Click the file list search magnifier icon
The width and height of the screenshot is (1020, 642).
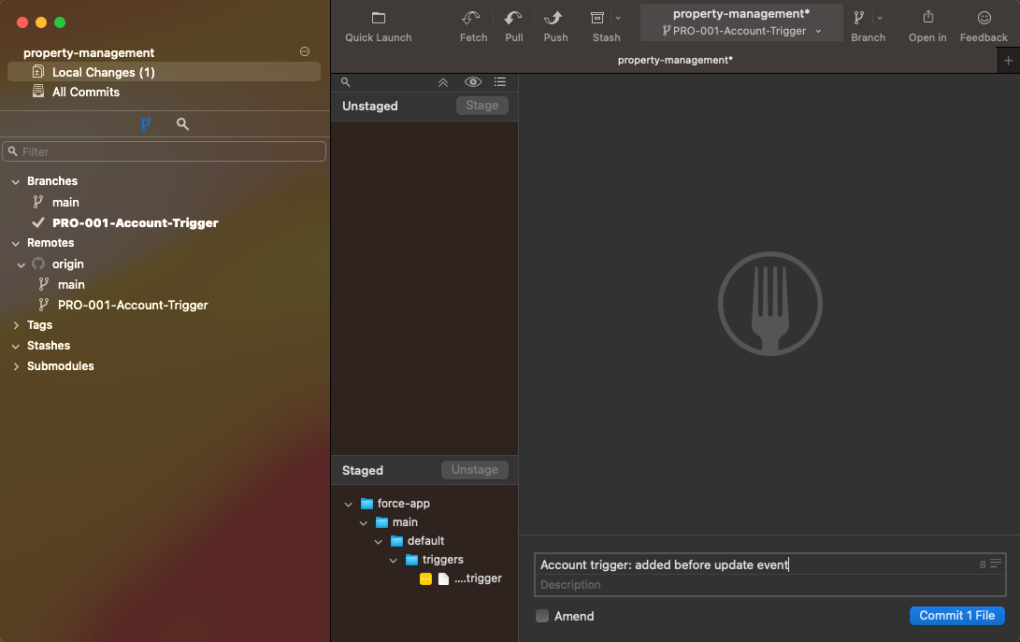[x=345, y=82]
